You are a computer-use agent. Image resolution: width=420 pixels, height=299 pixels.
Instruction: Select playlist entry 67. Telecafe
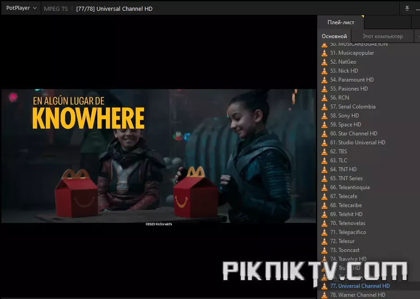point(368,196)
